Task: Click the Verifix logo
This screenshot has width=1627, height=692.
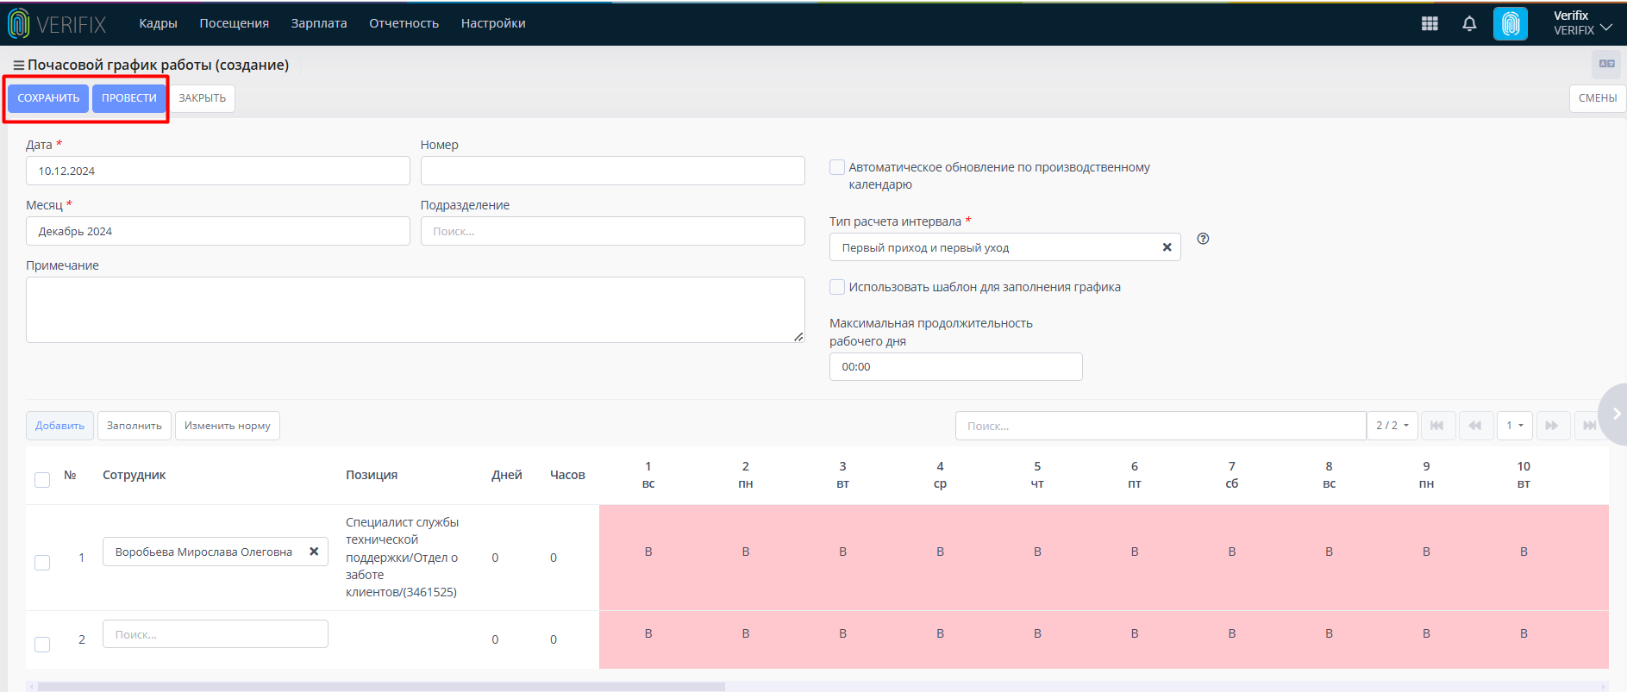Action: click(x=57, y=24)
